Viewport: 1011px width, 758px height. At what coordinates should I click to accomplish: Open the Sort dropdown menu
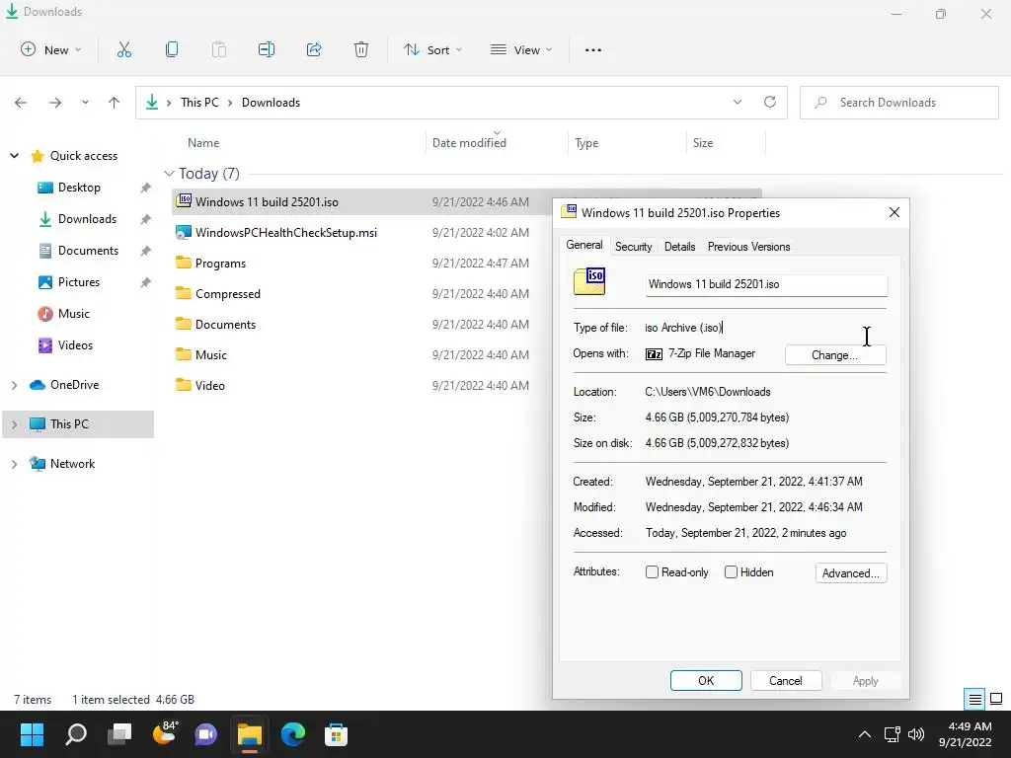[x=432, y=49]
